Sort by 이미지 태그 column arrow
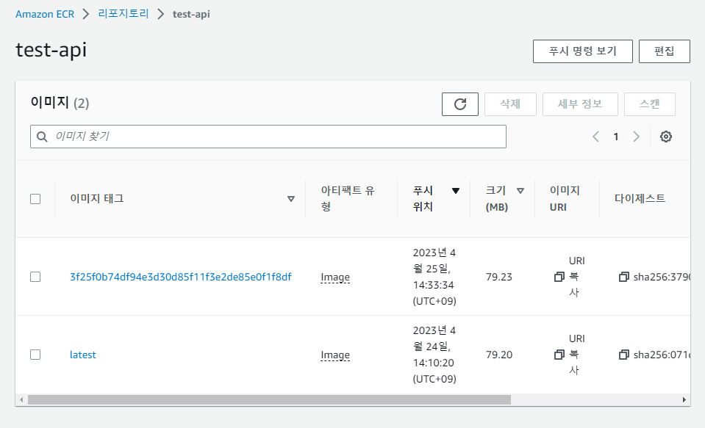Screen dimensions: 705x428 click(x=291, y=199)
